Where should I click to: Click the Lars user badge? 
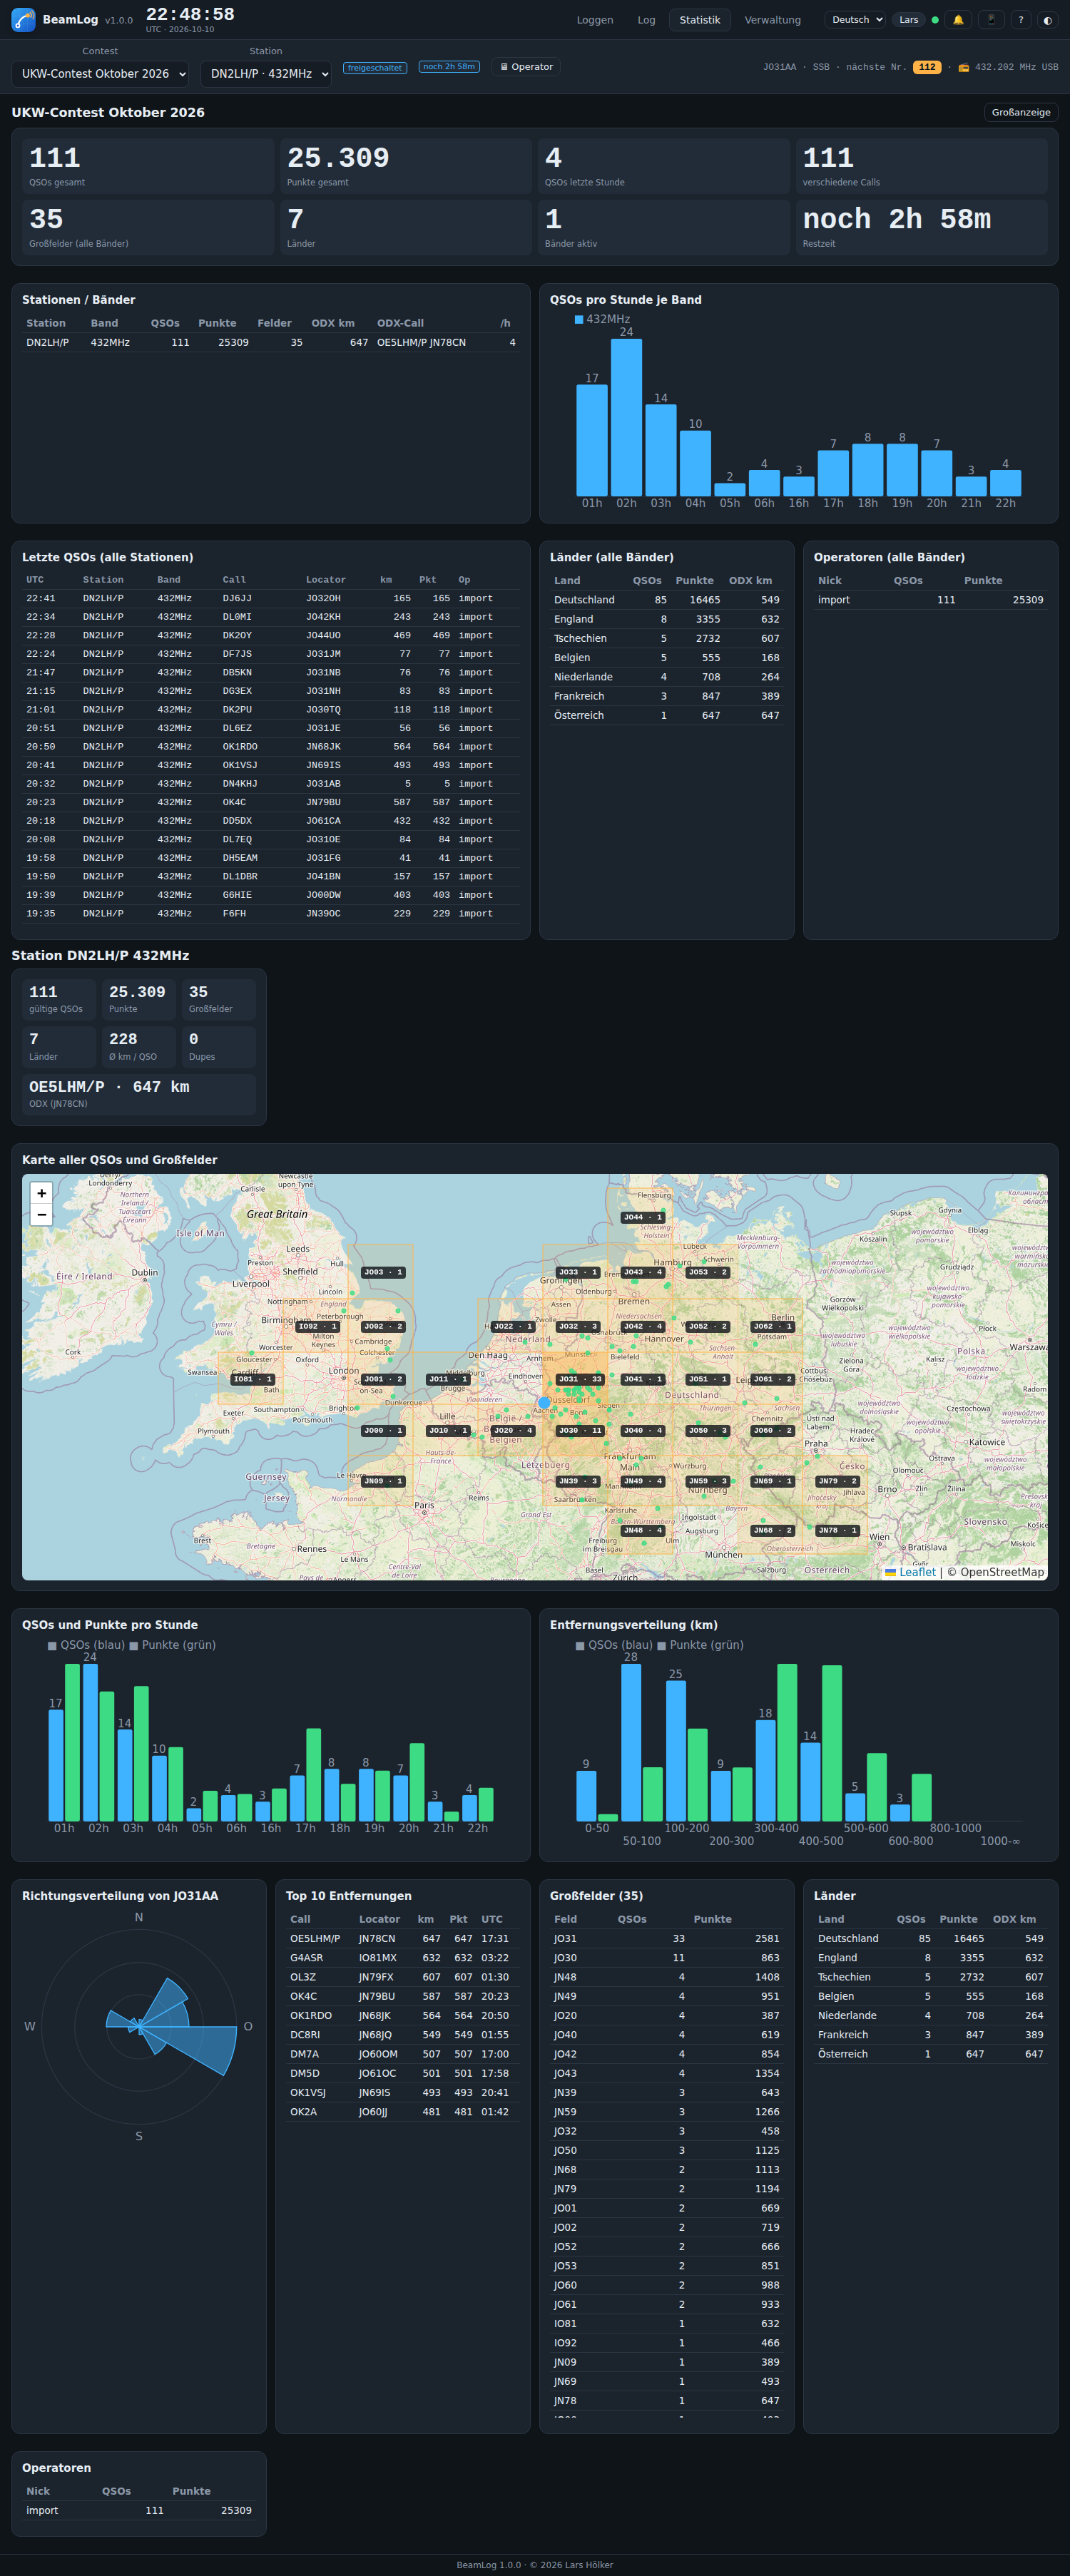tap(909, 20)
